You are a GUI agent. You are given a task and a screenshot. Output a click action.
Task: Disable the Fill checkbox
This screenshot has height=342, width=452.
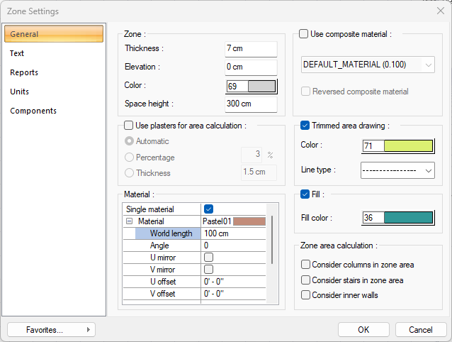click(304, 194)
